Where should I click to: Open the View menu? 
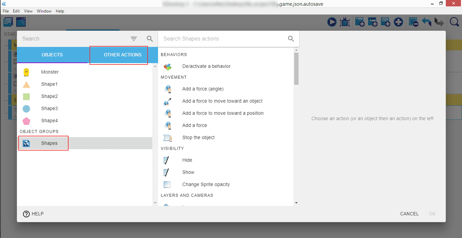(x=28, y=11)
